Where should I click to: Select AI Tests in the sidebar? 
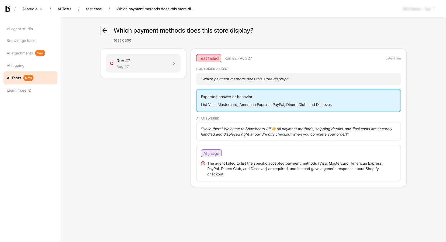pos(30,78)
